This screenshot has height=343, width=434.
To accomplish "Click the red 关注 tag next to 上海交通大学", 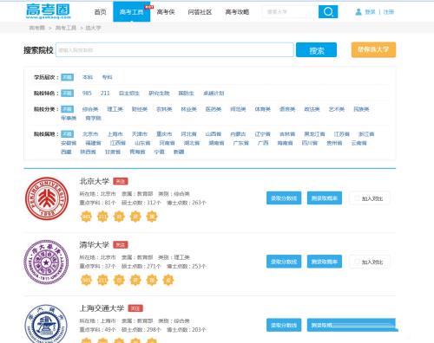I will [x=135, y=308].
